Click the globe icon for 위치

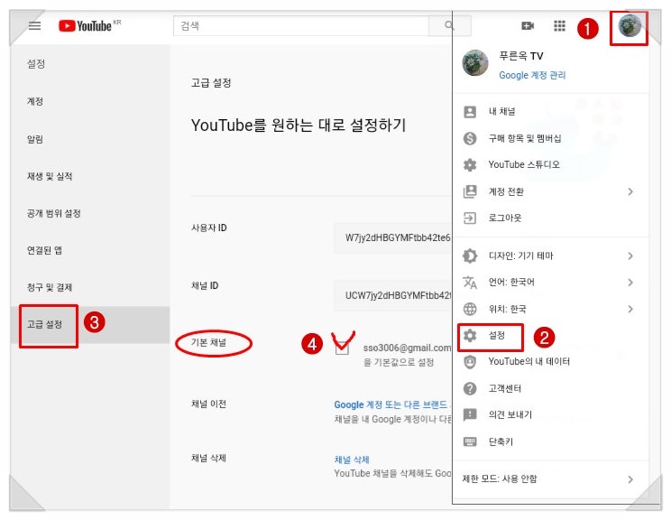pos(470,309)
